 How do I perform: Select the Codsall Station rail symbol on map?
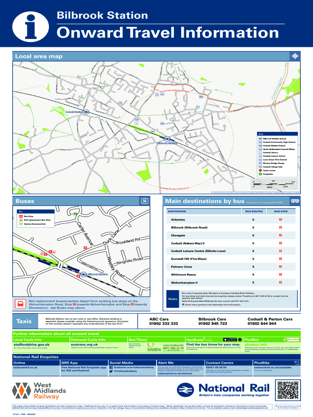click(86, 112)
